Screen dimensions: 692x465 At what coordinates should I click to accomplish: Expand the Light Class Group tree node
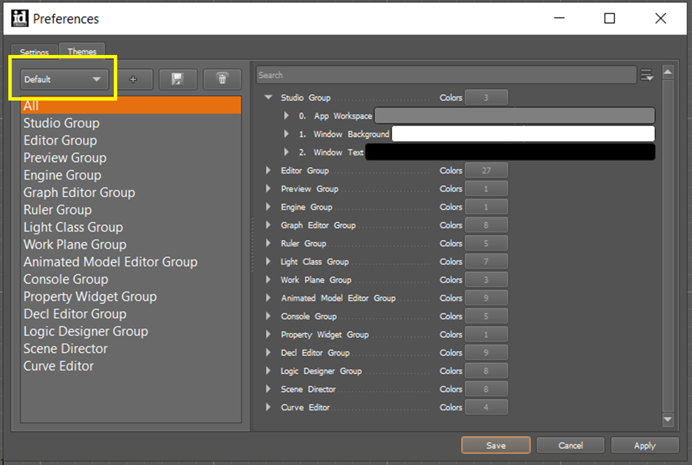pos(268,262)
